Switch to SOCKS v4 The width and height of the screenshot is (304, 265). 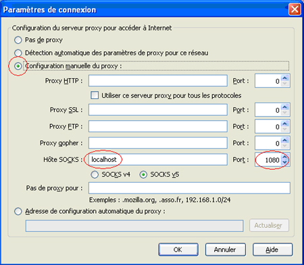click(x=95, y=175)
